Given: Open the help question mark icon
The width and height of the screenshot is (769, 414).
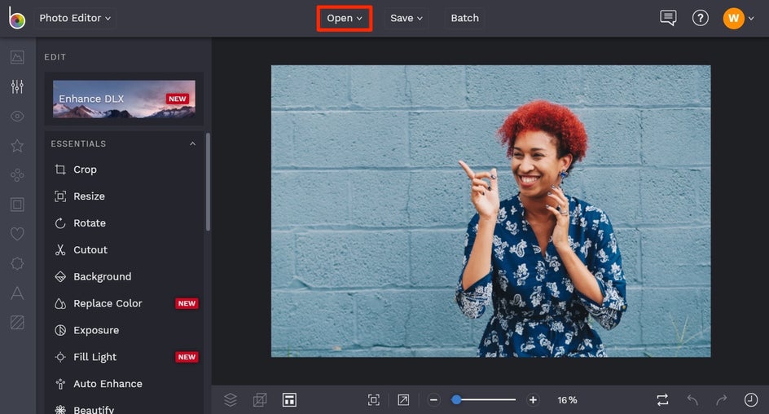Looking at the screenshot, I should 700,18.
